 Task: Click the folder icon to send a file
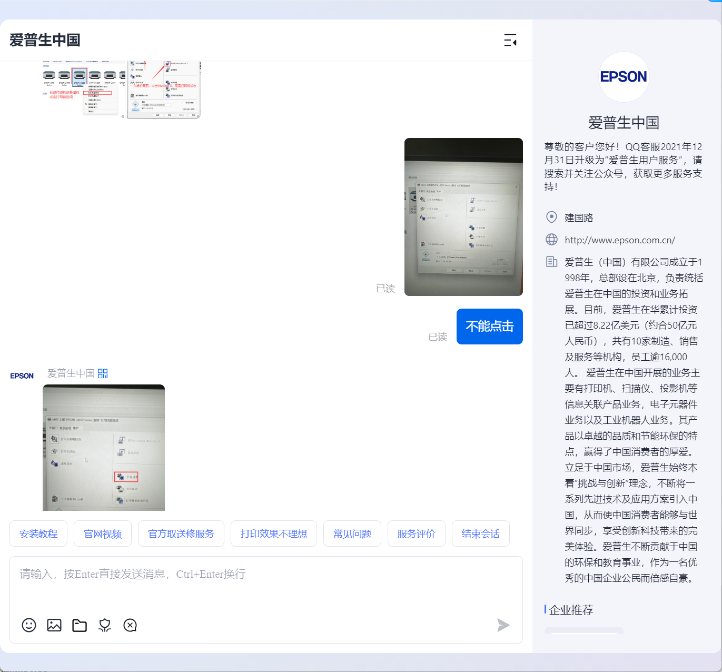point(80,625)
